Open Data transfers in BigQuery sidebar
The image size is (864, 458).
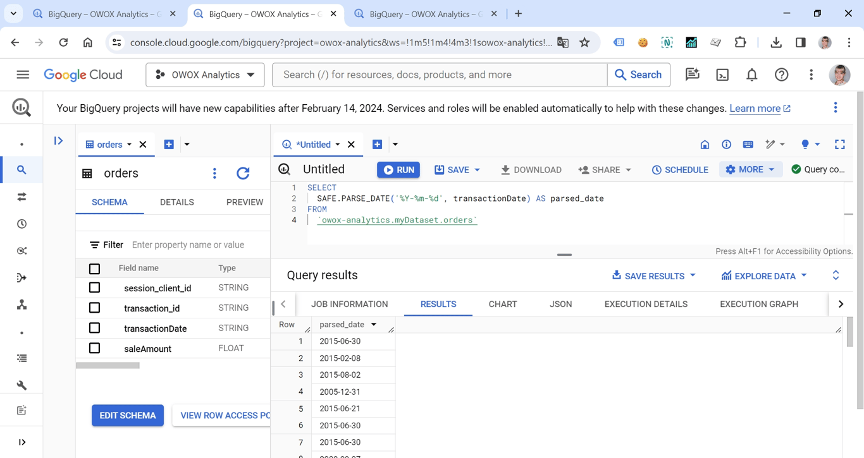(22, 197)
